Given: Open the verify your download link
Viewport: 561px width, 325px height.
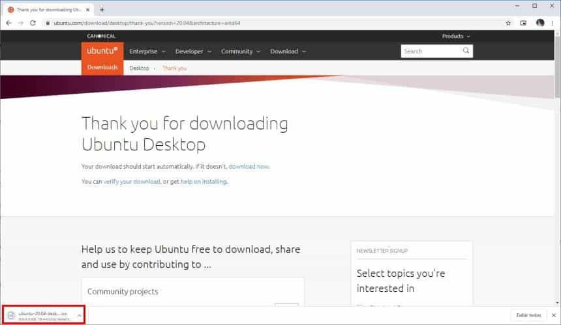Looking at the screenshot, I should (132, 182).
